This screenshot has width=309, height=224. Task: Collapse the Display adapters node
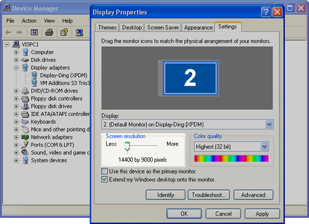pos(16,68)
